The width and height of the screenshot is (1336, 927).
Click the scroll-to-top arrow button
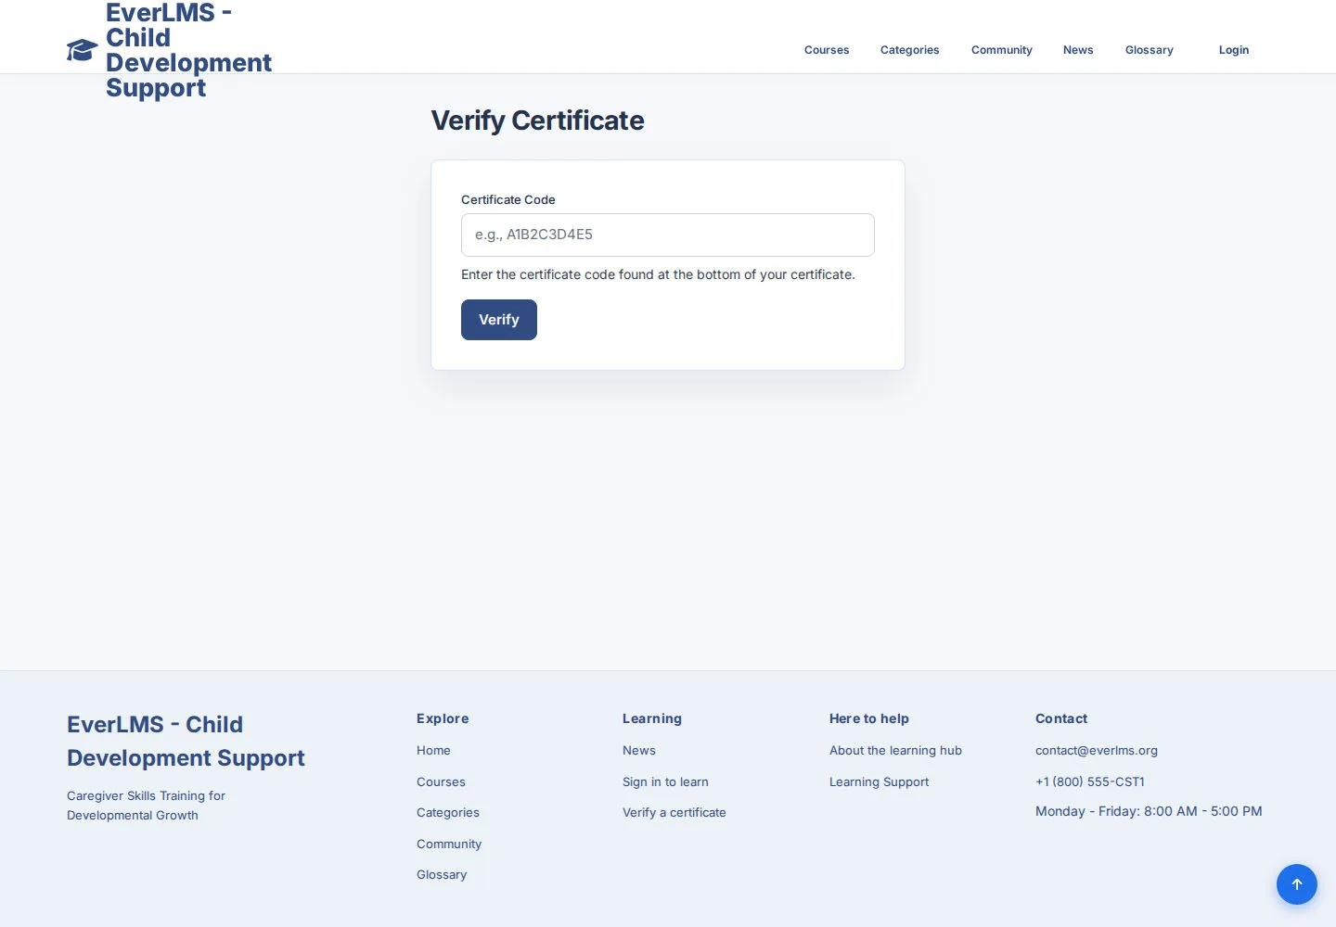[x=1297, y=884]
